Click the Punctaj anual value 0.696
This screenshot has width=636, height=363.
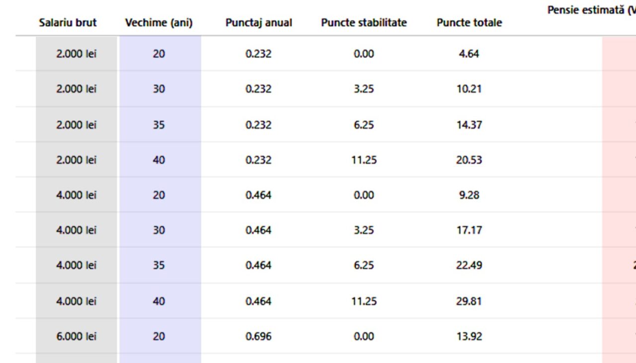point(258,337)
